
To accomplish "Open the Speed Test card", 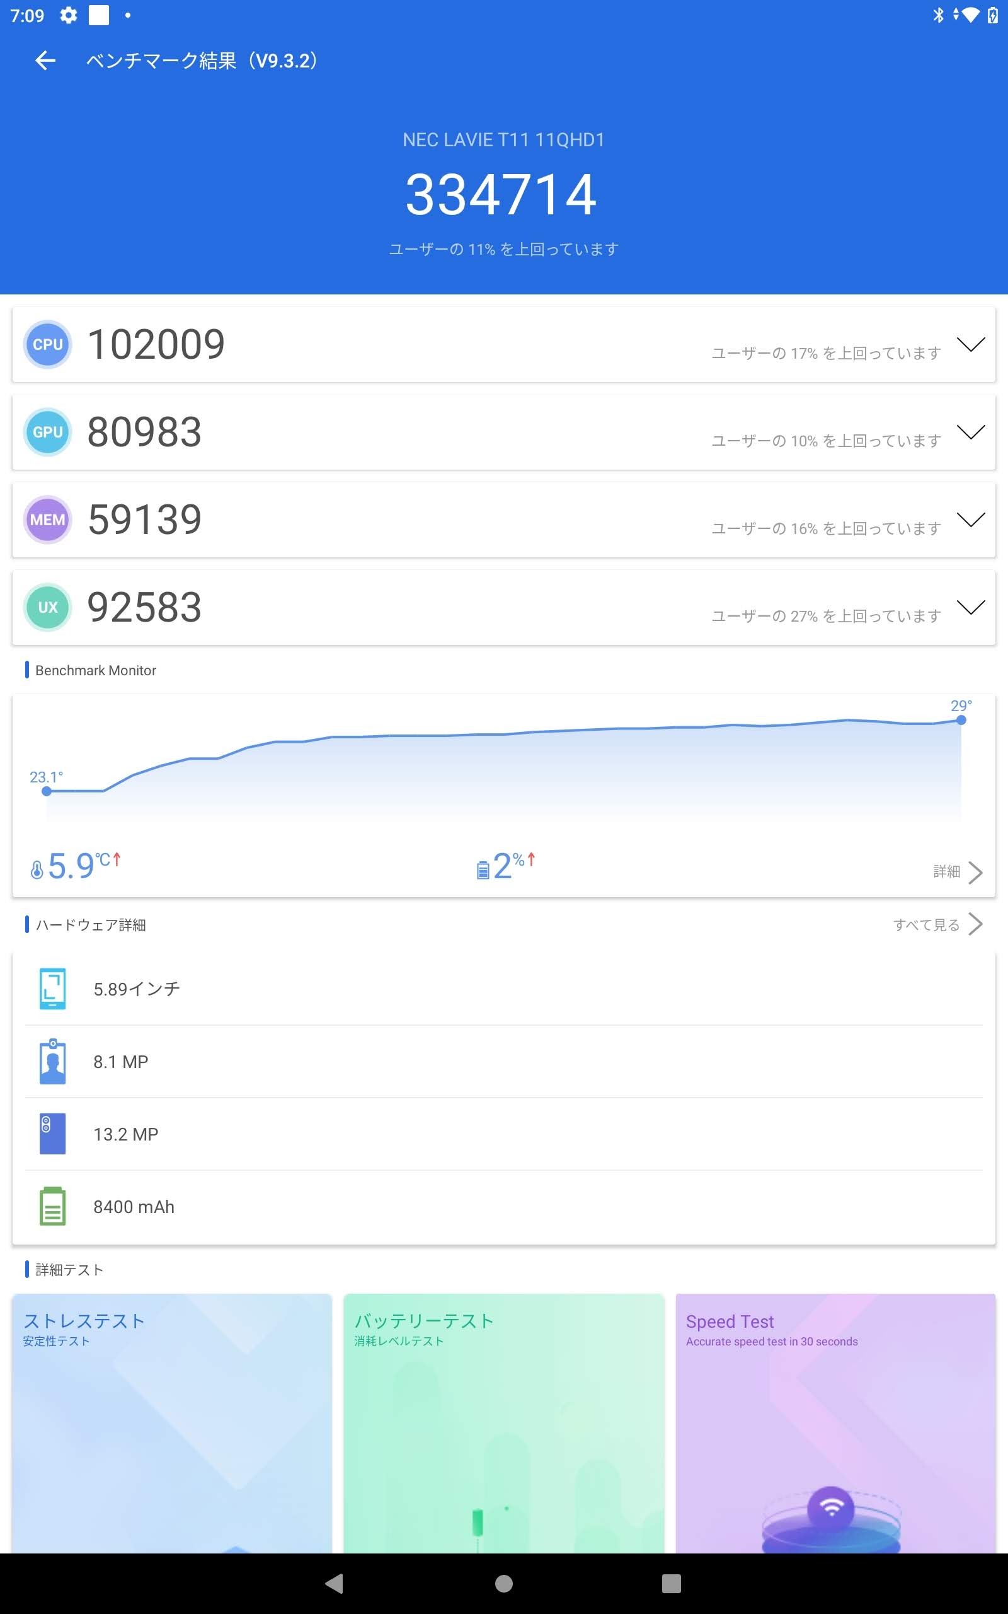I will pyautogui.click(x=835, y=1423).
